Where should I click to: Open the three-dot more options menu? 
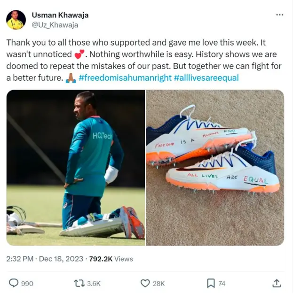click(x=279, y=15)
